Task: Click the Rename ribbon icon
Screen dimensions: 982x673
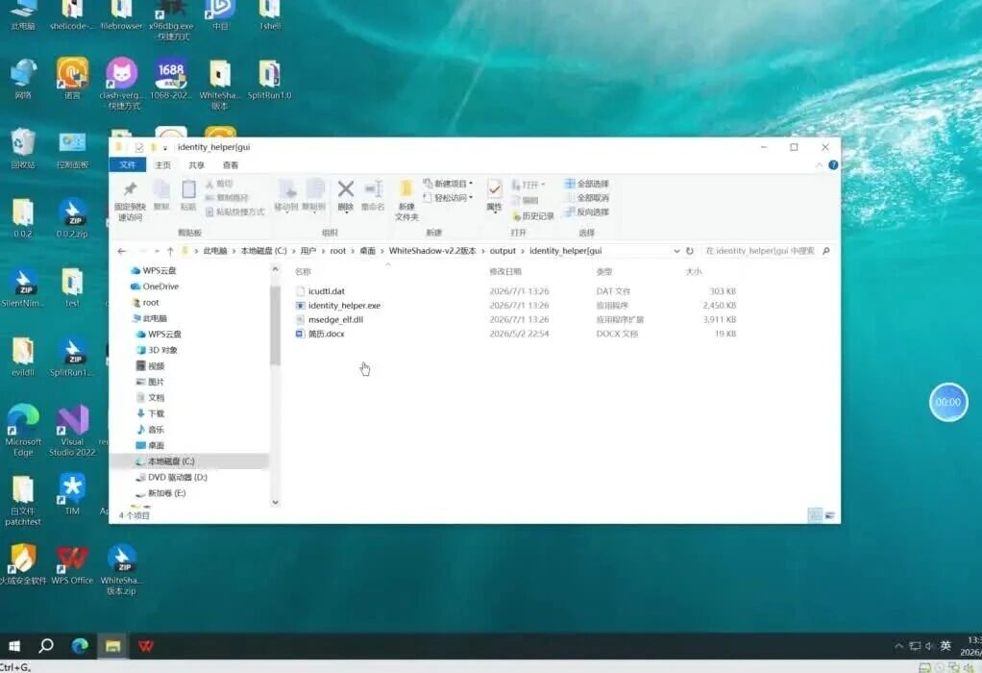Action: tap(373, 195)
